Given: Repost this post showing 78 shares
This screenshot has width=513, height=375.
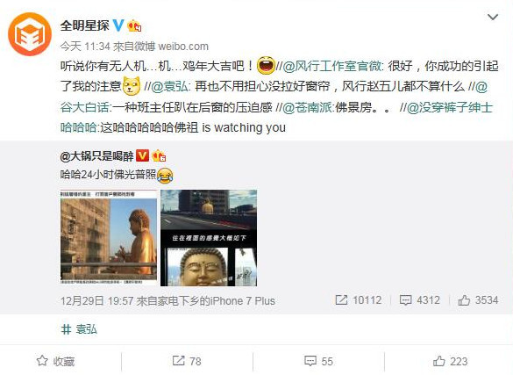Looking at the screenshot, I should pos(187,361).
